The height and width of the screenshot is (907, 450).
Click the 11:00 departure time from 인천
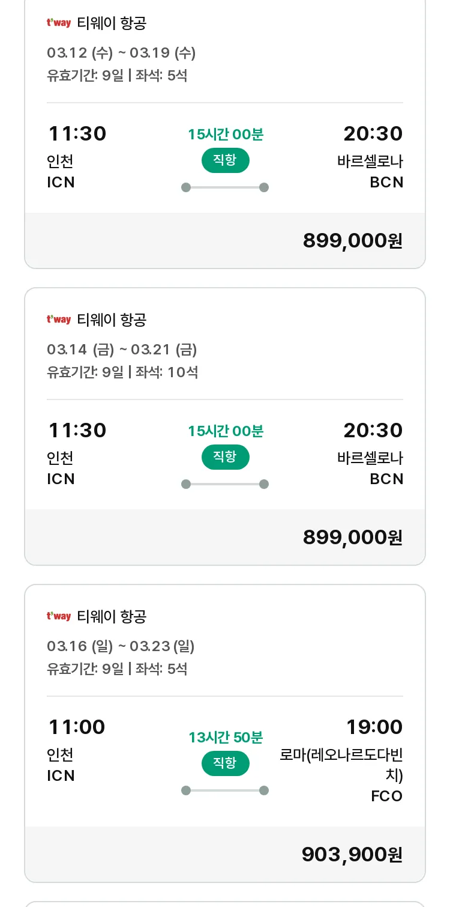77,727
